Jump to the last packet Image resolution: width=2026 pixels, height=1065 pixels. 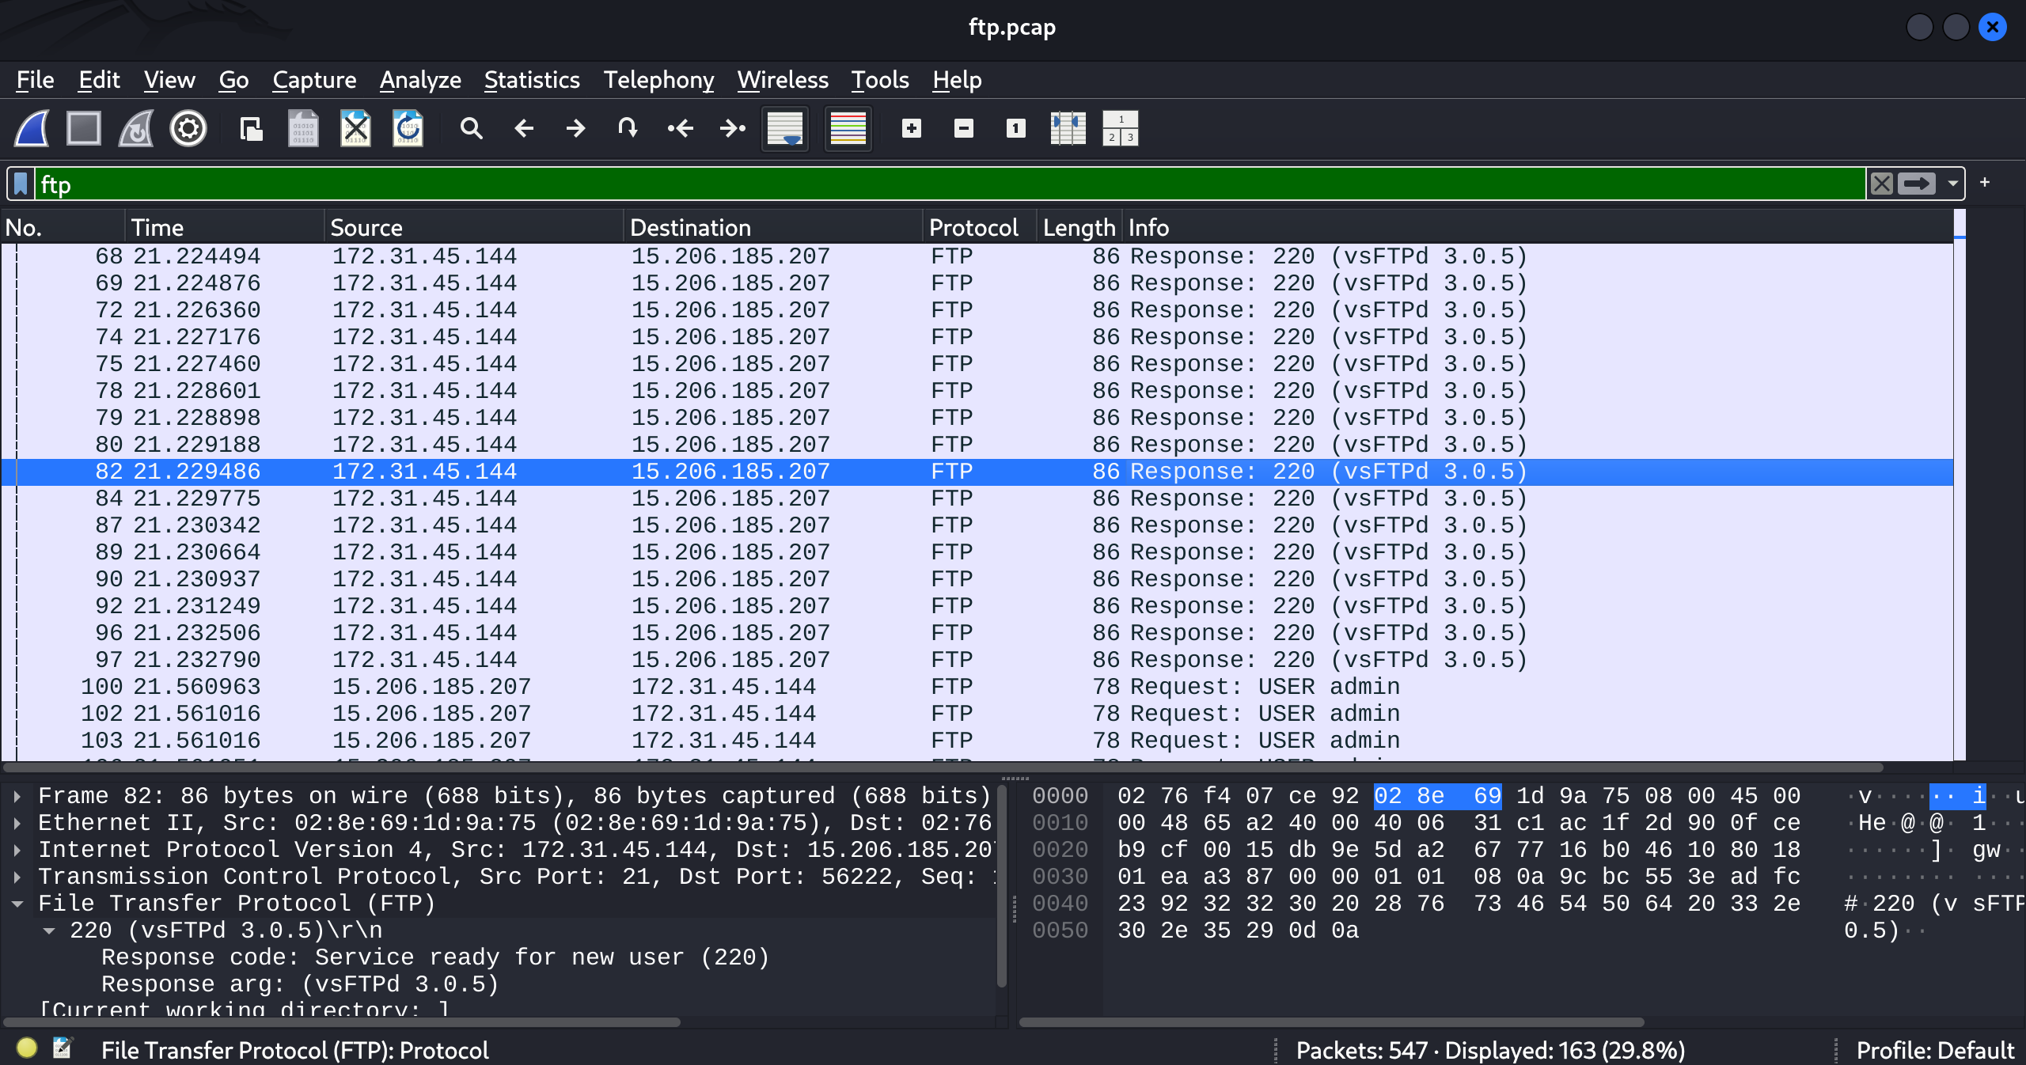[x=733, y=128]
